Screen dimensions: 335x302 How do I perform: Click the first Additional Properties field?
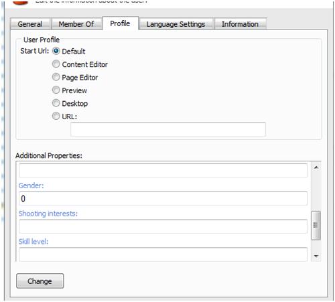click(163, 171)
